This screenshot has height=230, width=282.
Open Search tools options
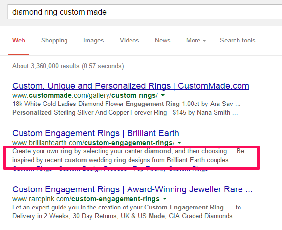(238, 40)
